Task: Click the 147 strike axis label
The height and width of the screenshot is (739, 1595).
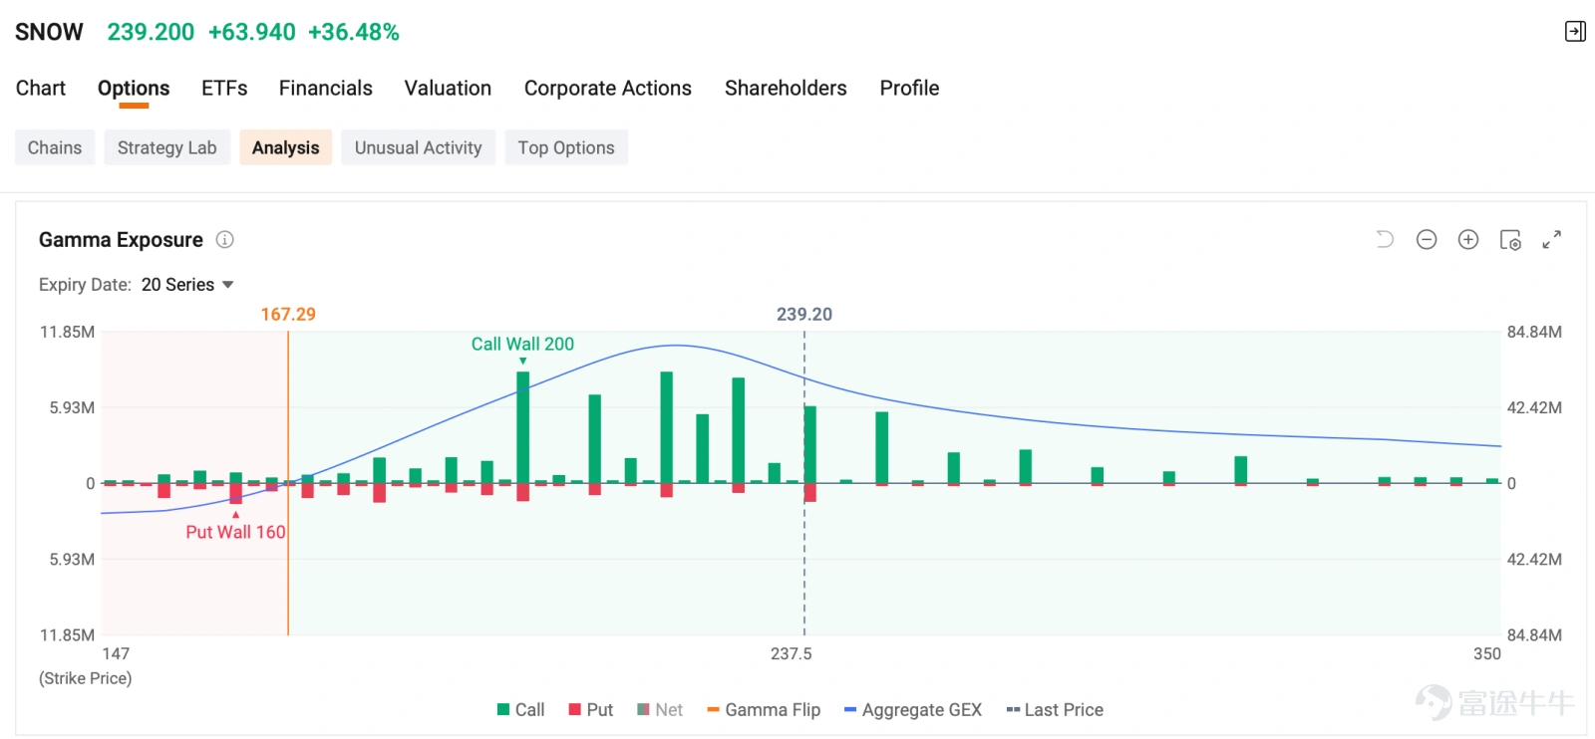Action: tap(116, 654)
